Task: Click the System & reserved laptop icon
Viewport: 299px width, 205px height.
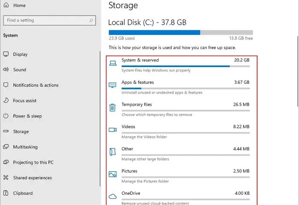Action: [x=113, y=63]
